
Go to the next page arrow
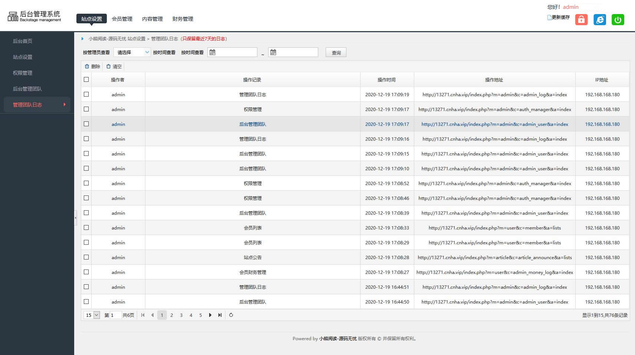point(210,315)
